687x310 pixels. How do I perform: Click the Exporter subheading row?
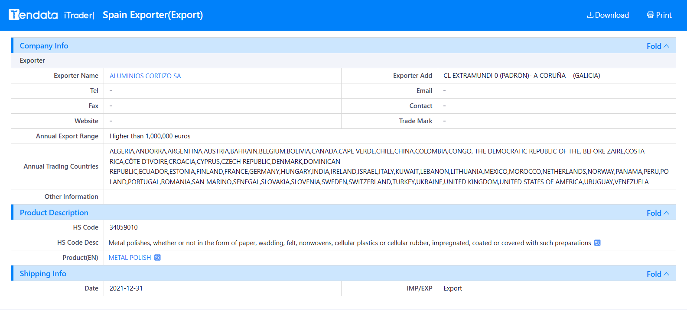[344, 61]
